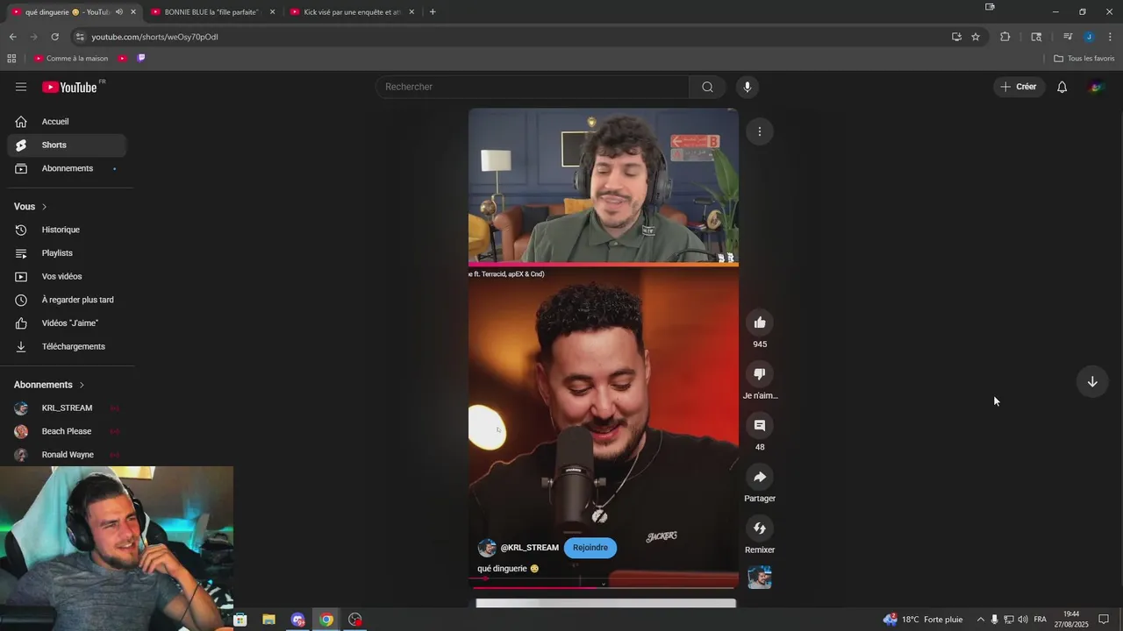Bookmark this page with star icon
The image size is (1123, 631).
pyautogui.click(x=976, y=37)
